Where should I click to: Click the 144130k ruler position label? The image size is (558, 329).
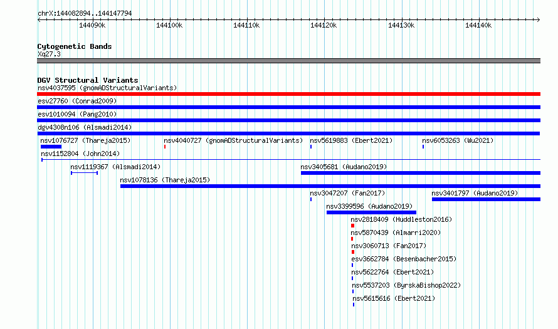click(x=401, y=26)
